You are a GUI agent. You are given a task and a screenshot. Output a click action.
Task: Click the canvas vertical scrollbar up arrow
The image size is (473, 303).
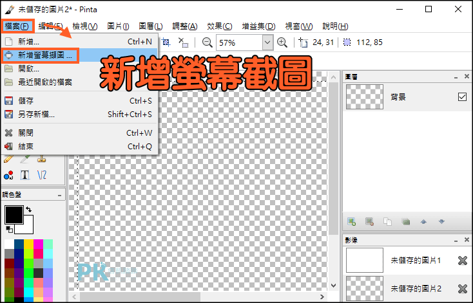pyautogui.click(x=333, y=77)
